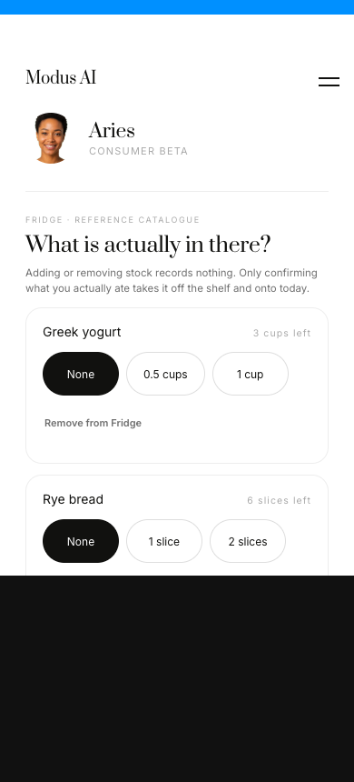Pick the 1 cup yogurt option
354x782 pixels.
pyautogui.click(x=250, y=374)
